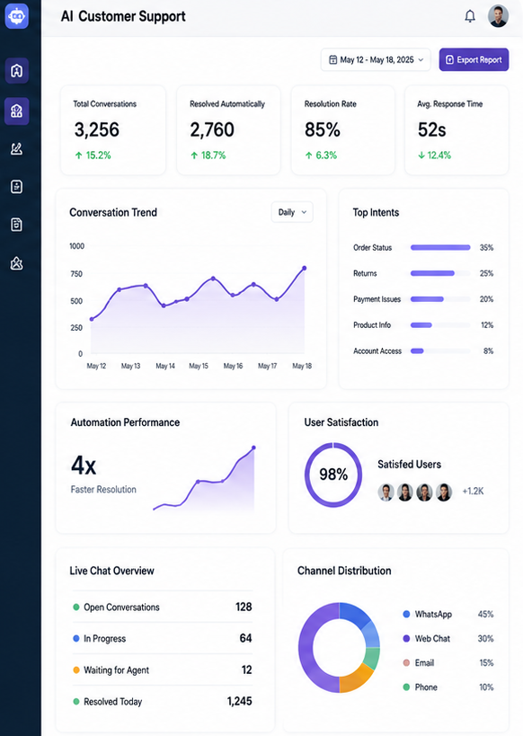Click the Returns progress bar
Screen dimensions: 523x736
click(x=440, y=273)
